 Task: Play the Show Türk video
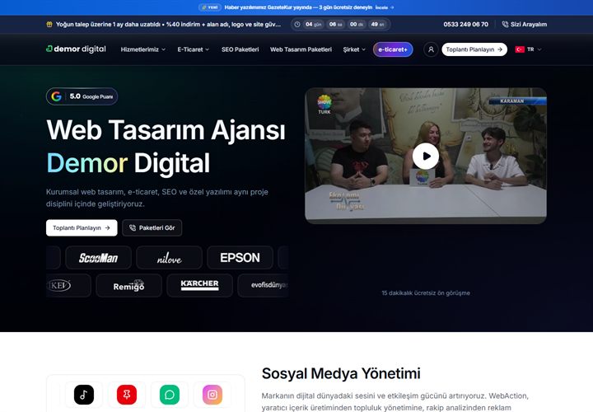pyautogui.click(x=426, y=156)
